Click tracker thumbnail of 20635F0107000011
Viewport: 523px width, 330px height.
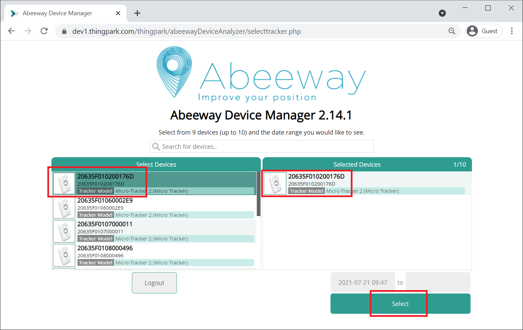tap(64, 231)
